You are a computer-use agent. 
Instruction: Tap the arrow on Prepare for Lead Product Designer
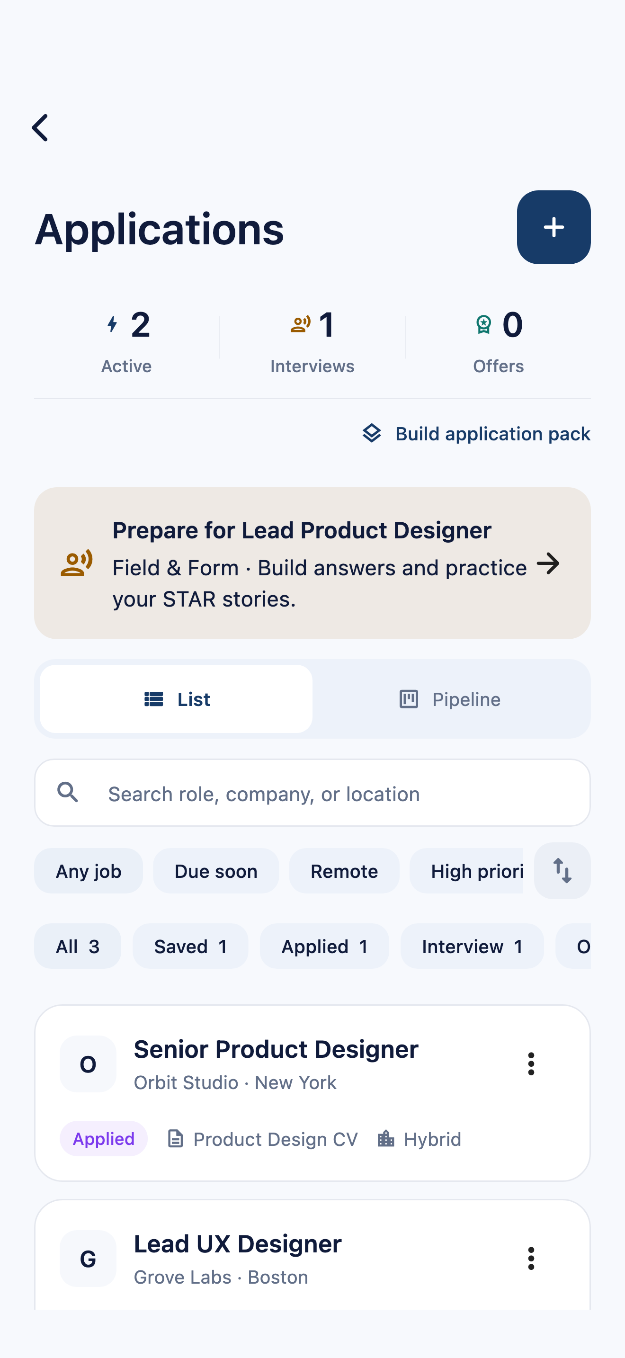click(548, 563)
